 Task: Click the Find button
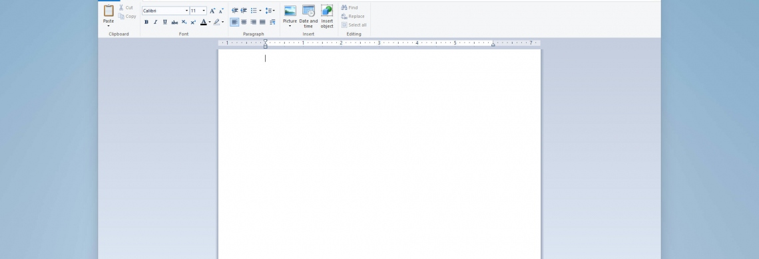tap(350, 8)
